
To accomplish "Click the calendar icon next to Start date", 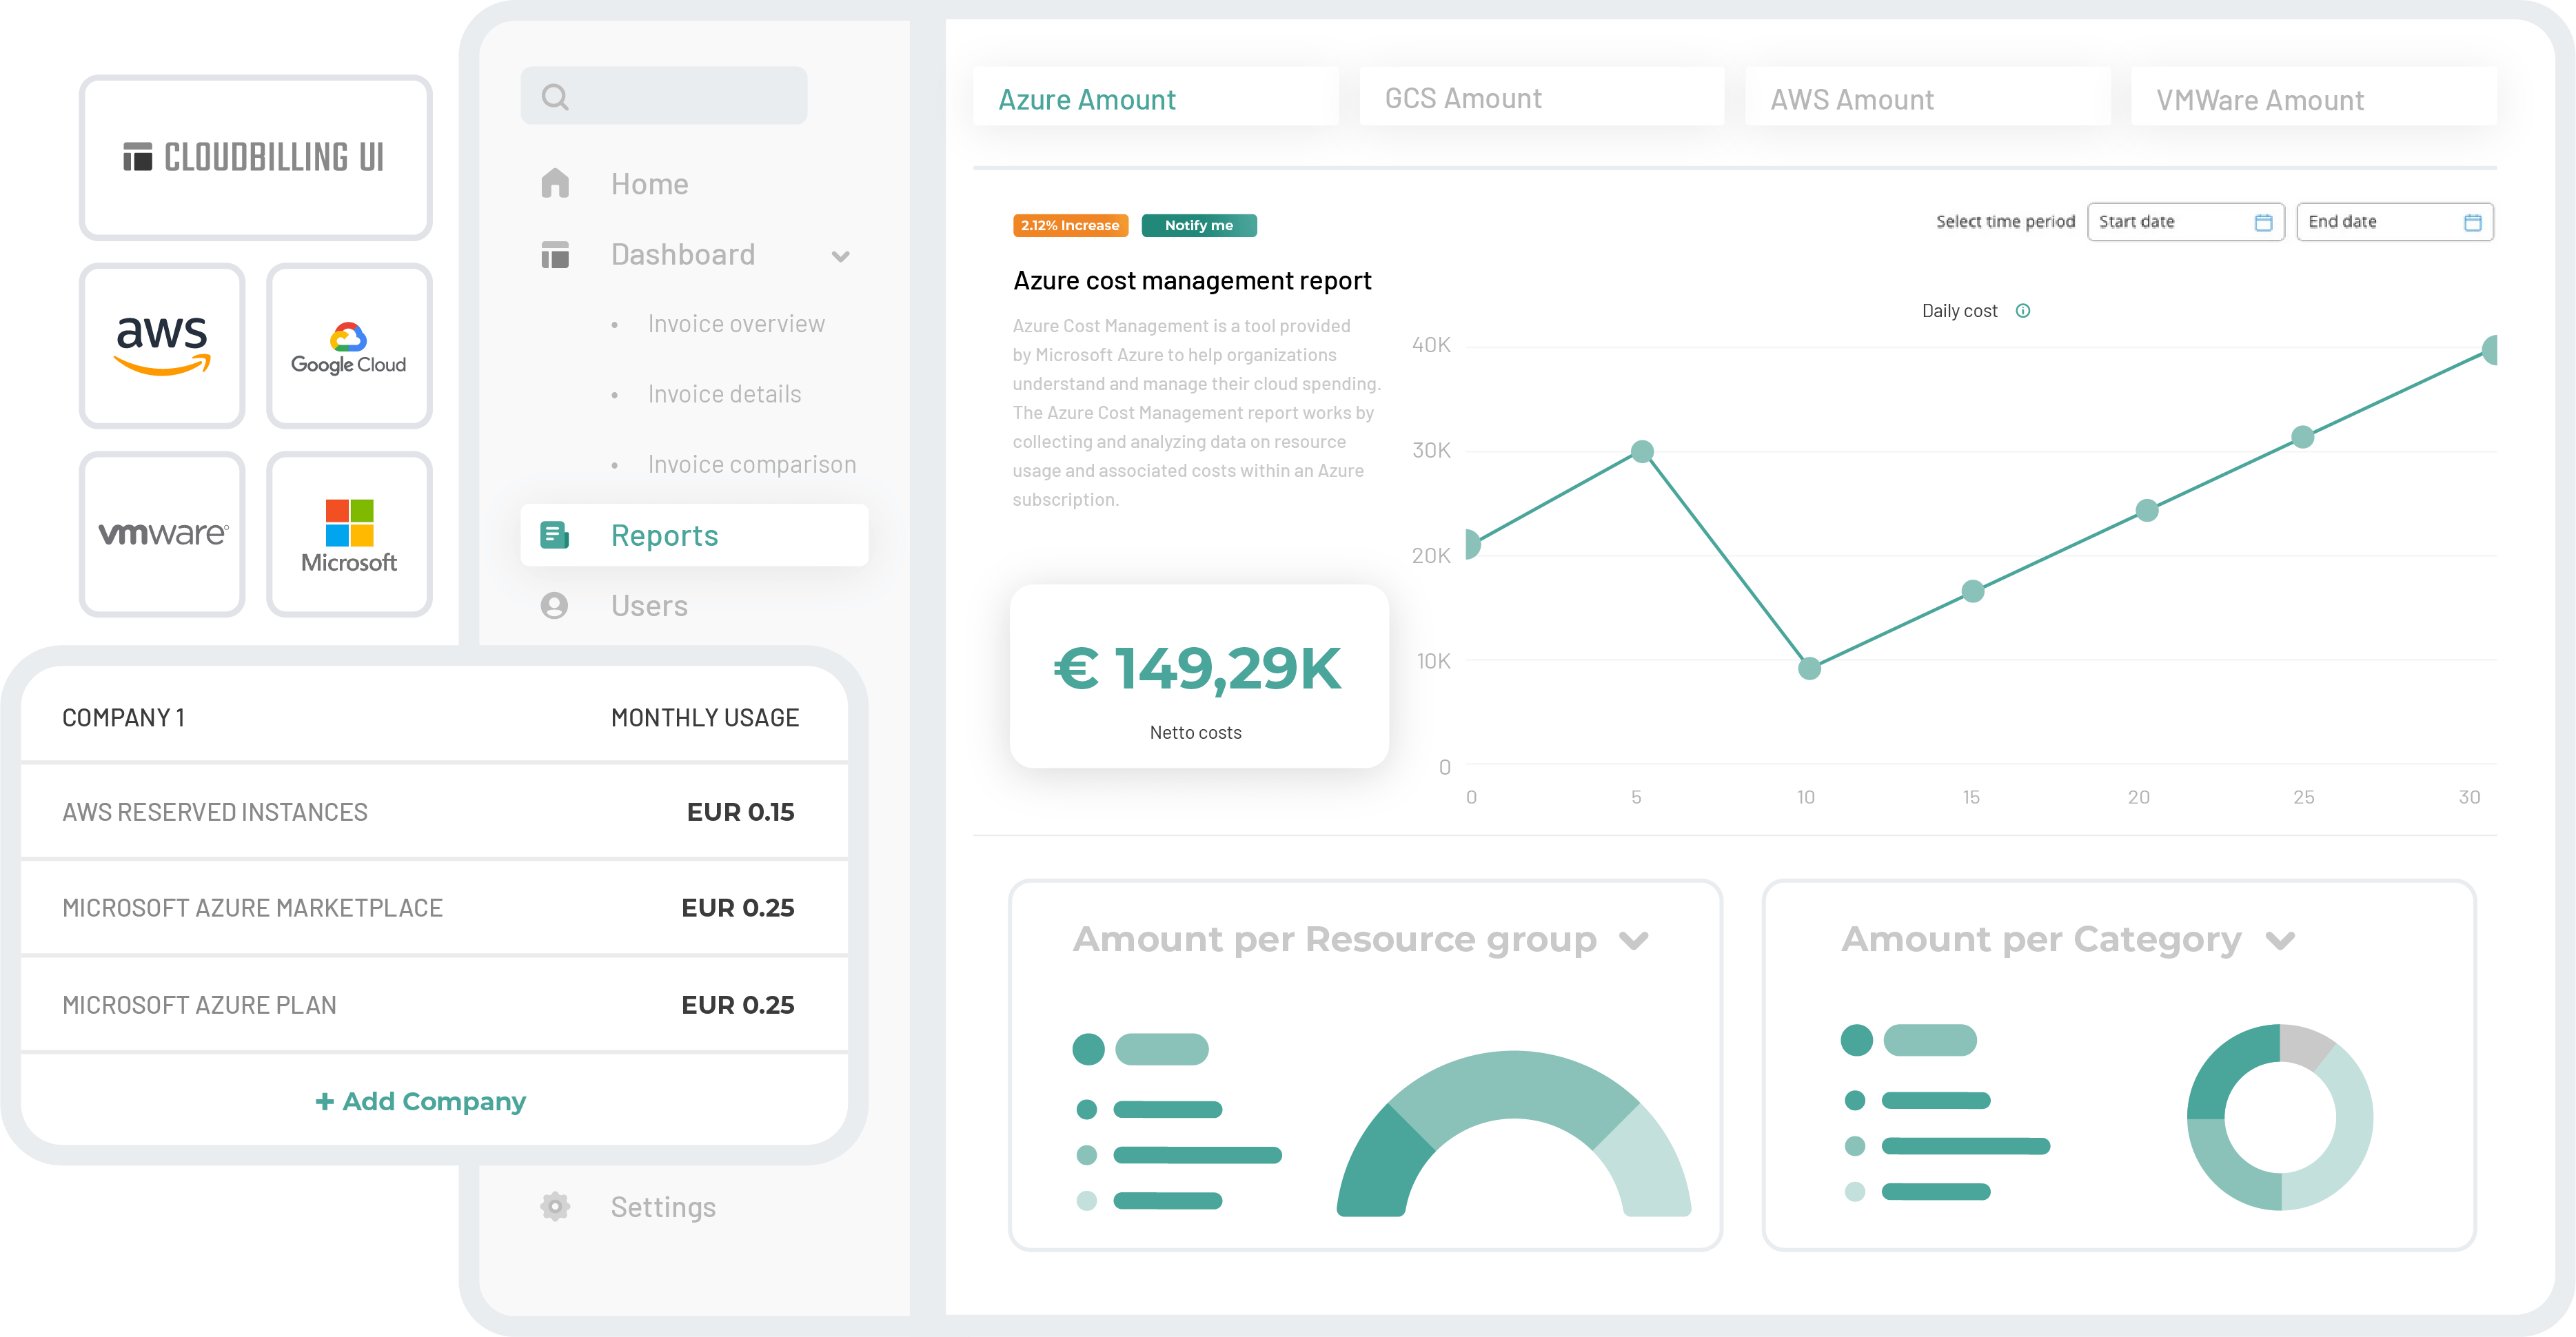I will pyautogui.click(x=2263, y=221).
